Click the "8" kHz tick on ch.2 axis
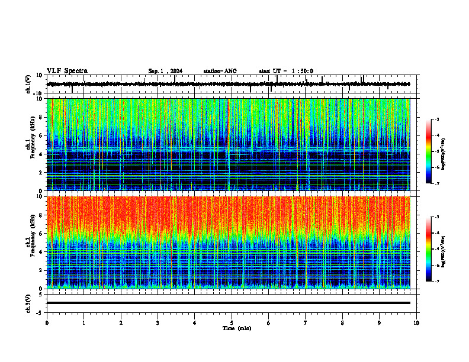The width and height of the screenshot is (469, 362). click(41, 215)
